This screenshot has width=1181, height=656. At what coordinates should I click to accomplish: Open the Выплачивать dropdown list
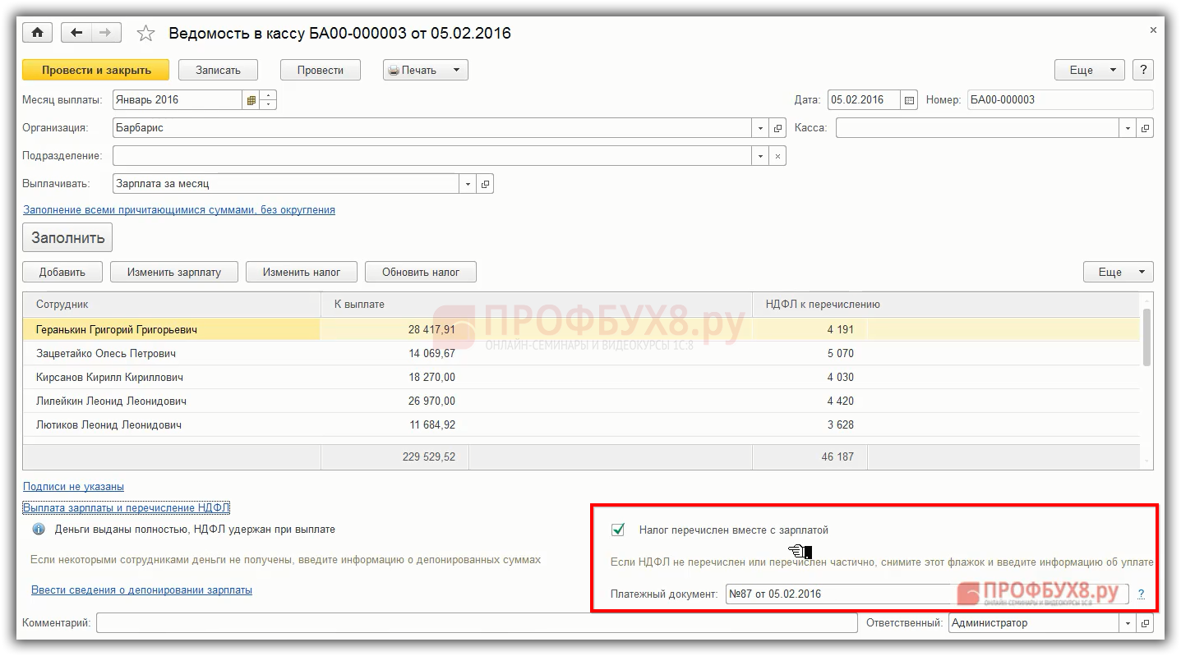pos(468,184)
